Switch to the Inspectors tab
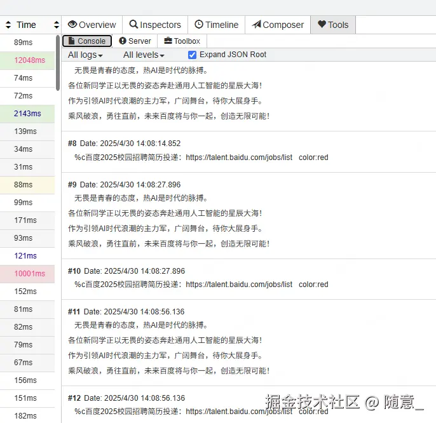Image resolution: width=436 pixels, height=423 pixels. [x=155, y=25]
